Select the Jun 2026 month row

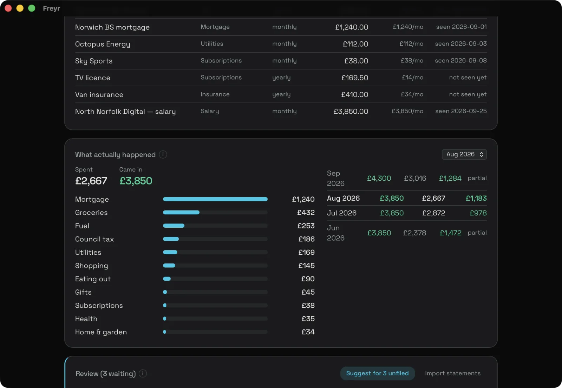click(x=407, y=233)
